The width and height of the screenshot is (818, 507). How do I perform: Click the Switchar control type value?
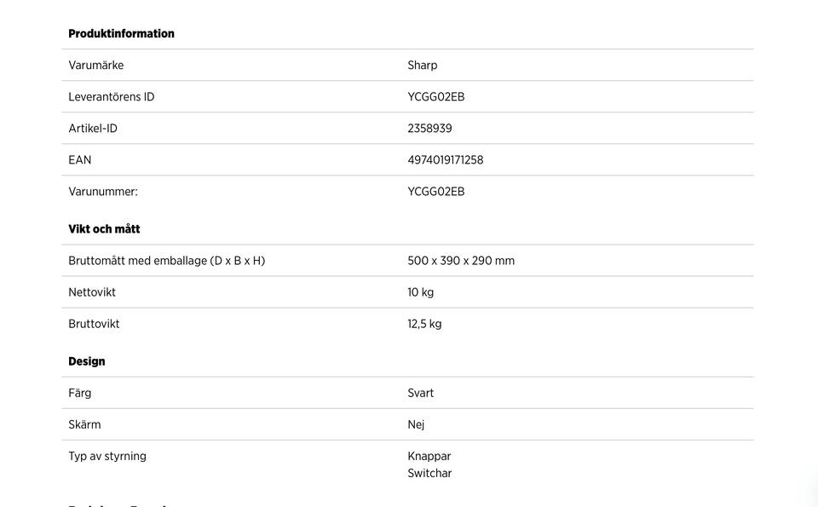coord(429,473)
